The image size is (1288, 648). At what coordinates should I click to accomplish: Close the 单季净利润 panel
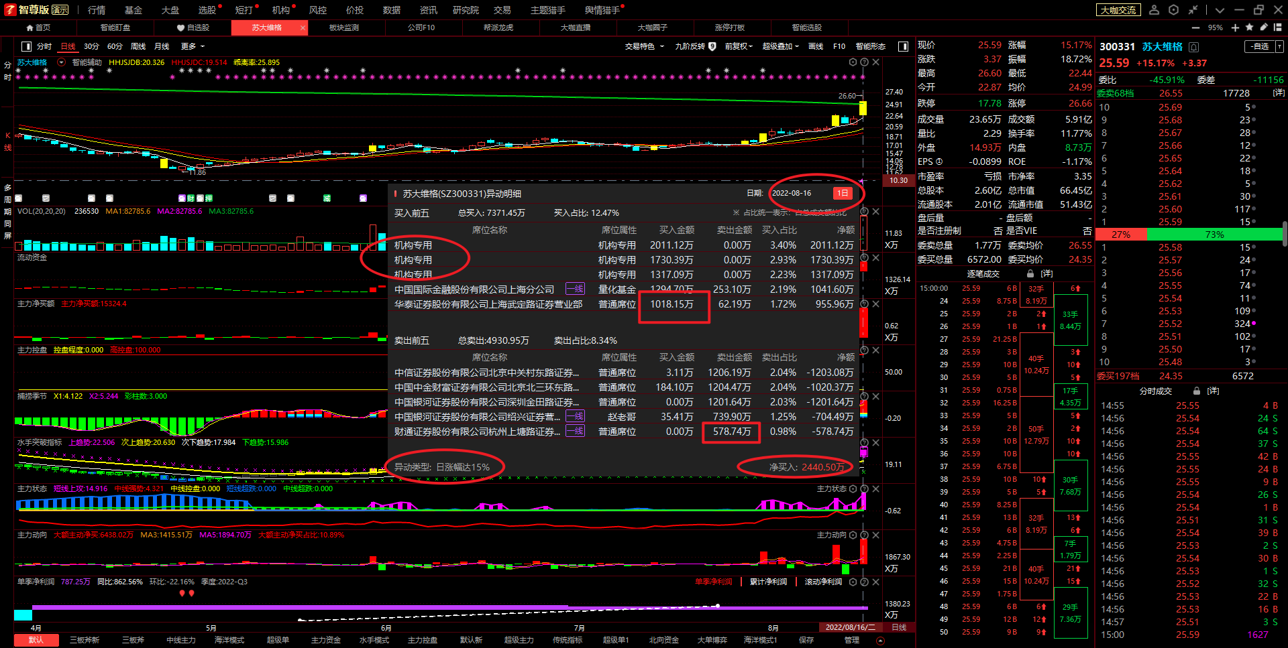[876, 582]
